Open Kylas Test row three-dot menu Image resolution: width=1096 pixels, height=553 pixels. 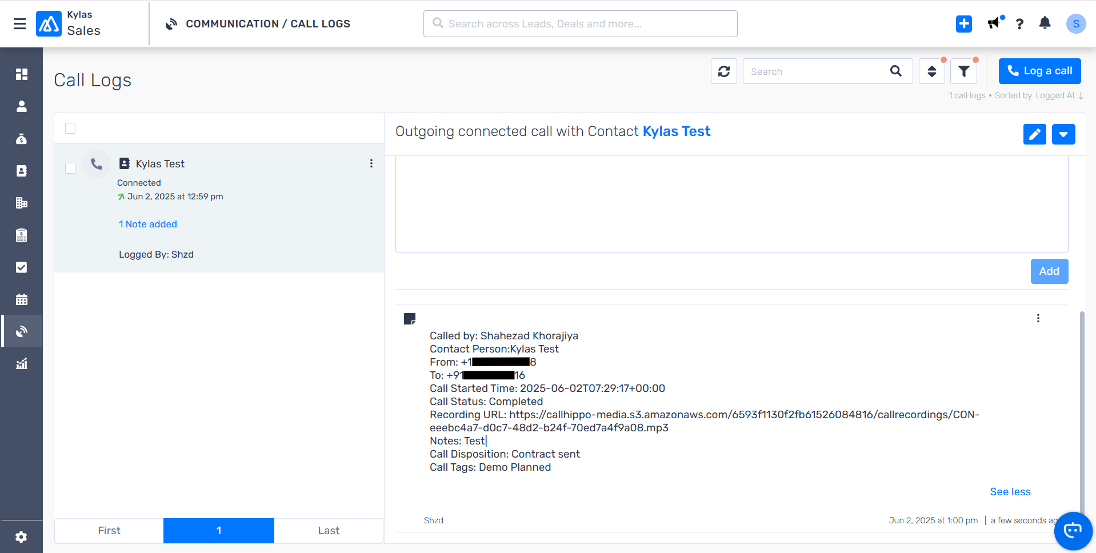pyautogui.click(x=371, y=163)
